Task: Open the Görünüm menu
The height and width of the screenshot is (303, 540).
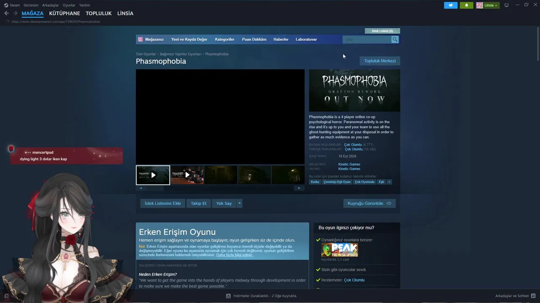Action: pyautogui.click(x=31, y=5)
